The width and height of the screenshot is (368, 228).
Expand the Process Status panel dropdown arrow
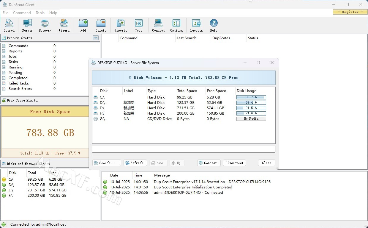click(x=96, y=38)
